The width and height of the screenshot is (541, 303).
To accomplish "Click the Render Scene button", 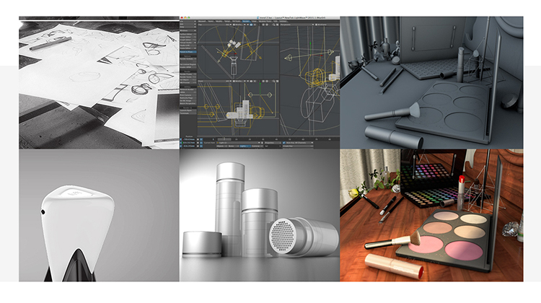I will (188, 77).
